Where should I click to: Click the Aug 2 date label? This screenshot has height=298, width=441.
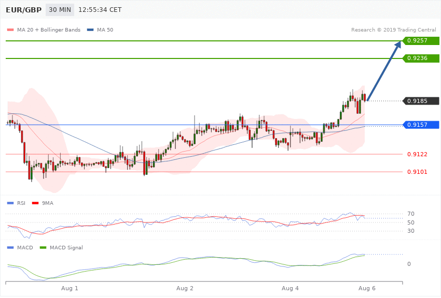pos(185,289)
